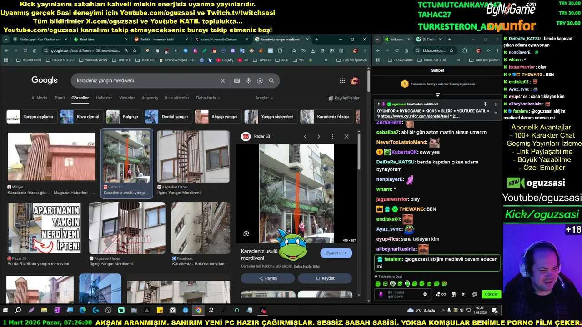Show more bookmarks in Google window

pyautogui.click(x=326, y=60)
